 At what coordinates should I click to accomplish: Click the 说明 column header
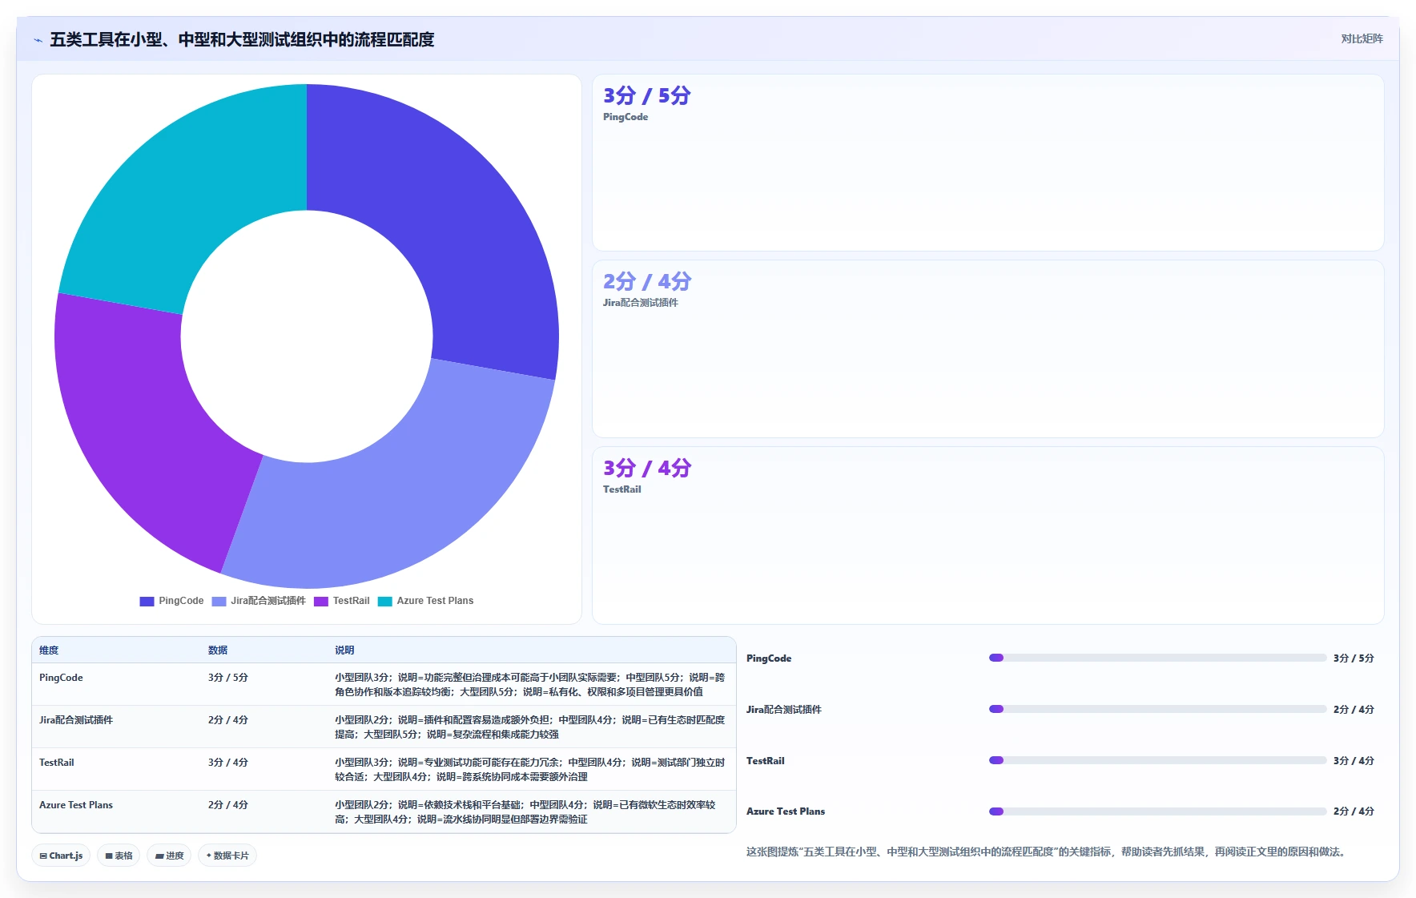[344, 650]
